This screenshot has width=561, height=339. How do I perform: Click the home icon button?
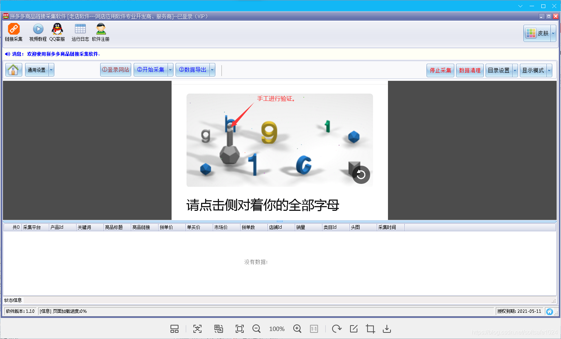click(x=13, y=70)
